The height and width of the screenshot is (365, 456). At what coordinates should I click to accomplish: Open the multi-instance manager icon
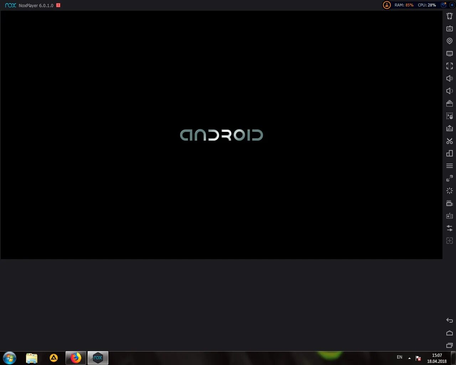point(450,153)
